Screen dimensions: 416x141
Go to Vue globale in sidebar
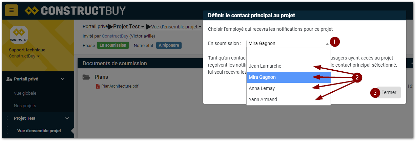(25, 93)
